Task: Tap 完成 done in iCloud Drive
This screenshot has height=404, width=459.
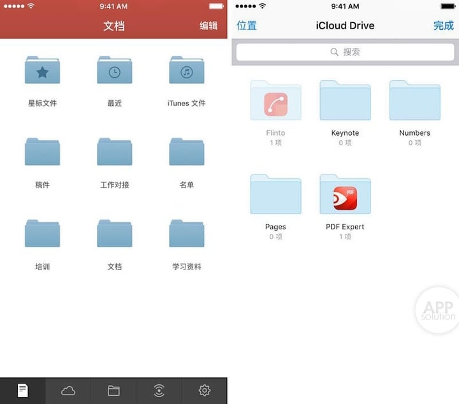Action: [x=443, y=26]
